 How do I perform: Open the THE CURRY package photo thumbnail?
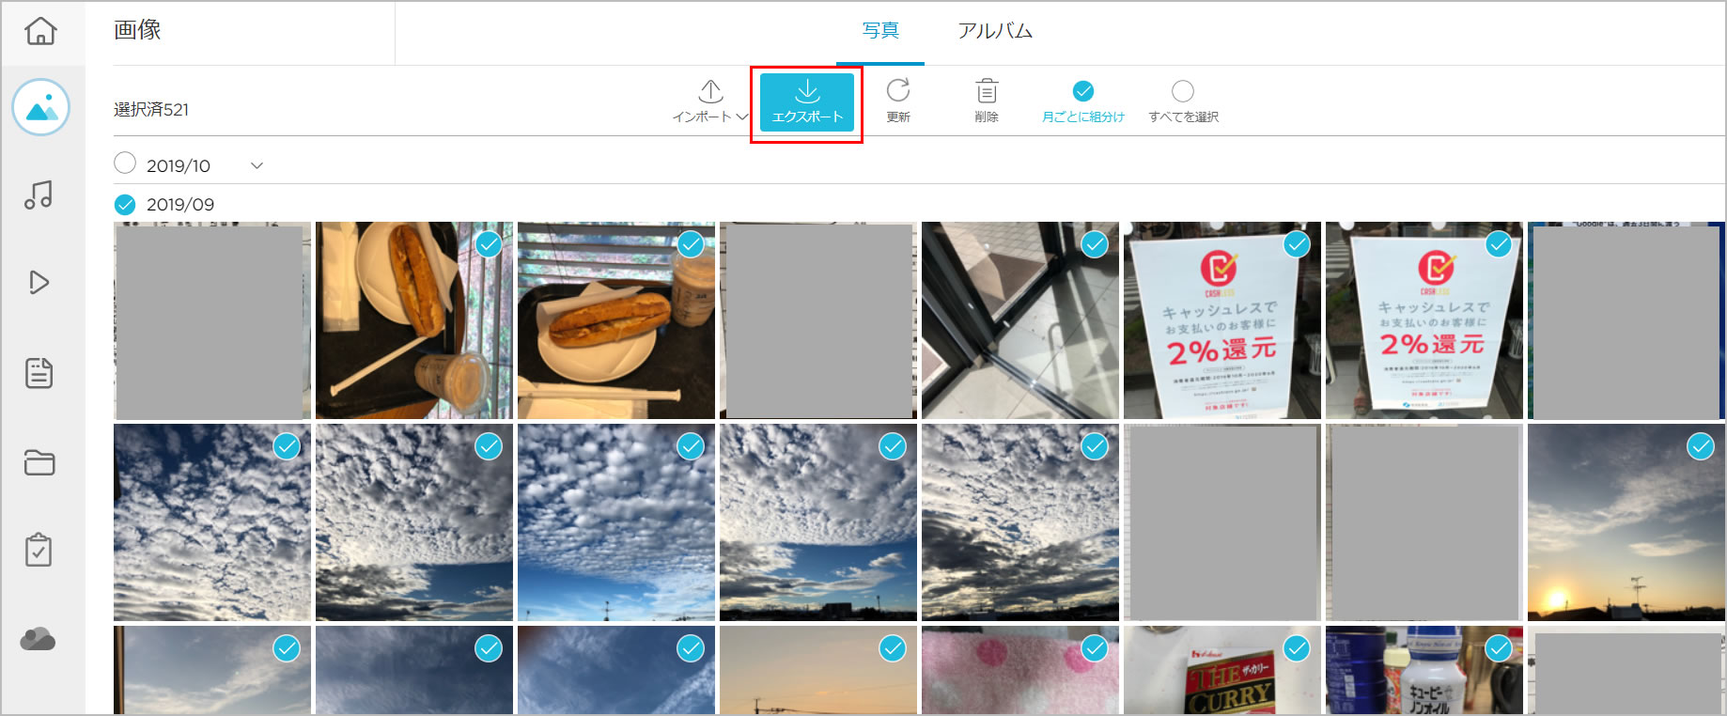[1221, 671]
